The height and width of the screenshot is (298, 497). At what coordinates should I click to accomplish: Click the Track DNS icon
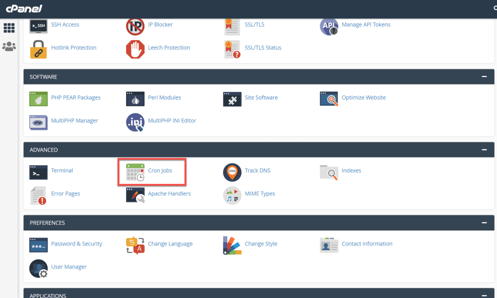pyautogui.click(x=232, y=171)
